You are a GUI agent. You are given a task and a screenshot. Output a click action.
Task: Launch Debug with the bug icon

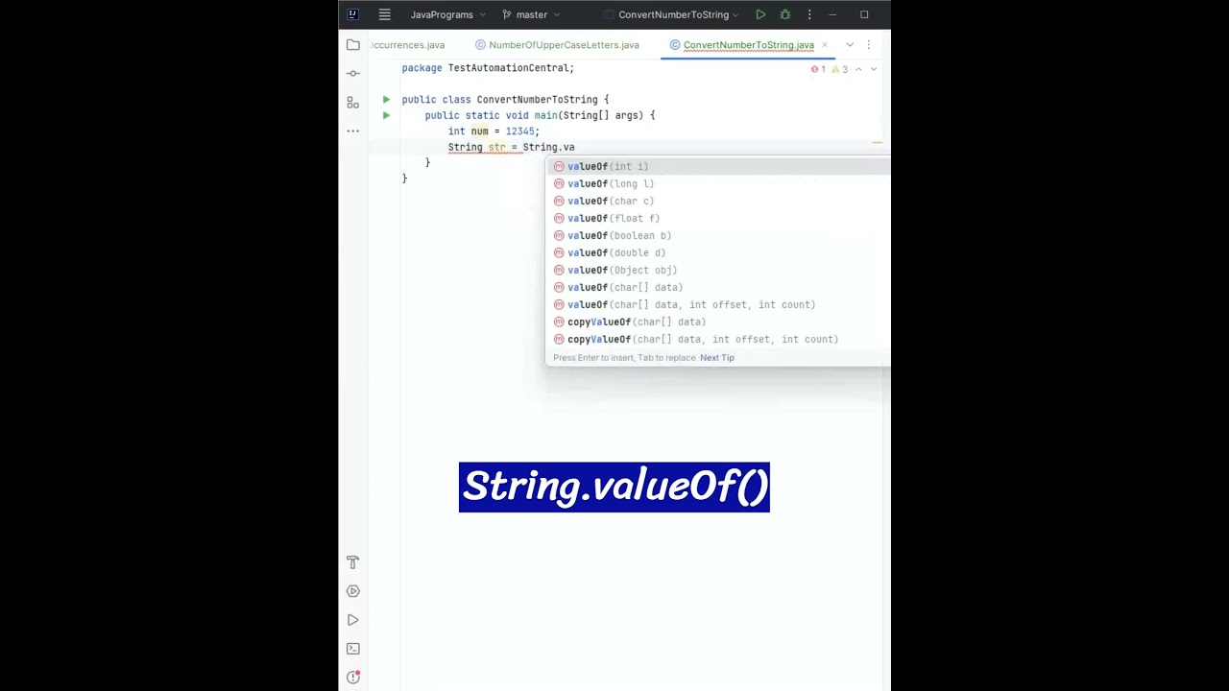coord(784,14)
